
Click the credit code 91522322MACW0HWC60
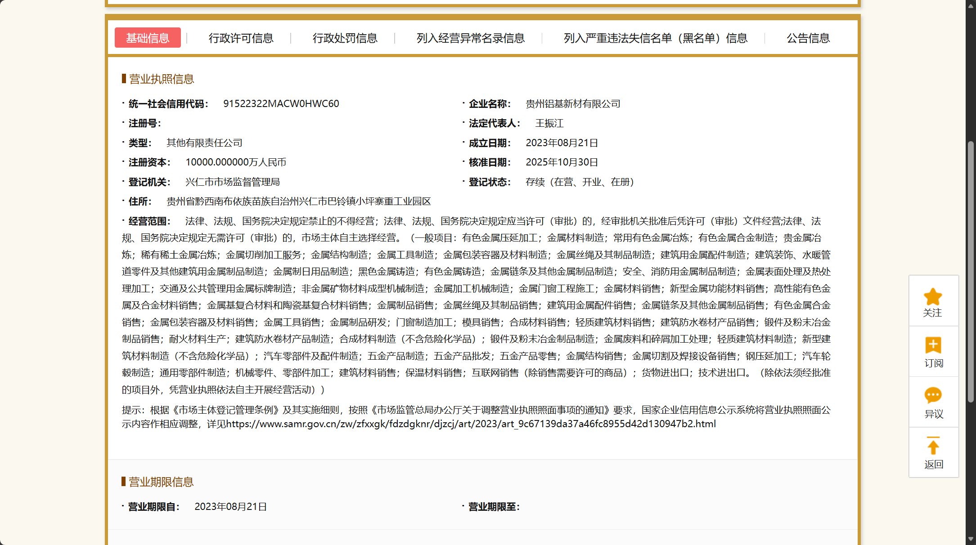coord(281,104)
